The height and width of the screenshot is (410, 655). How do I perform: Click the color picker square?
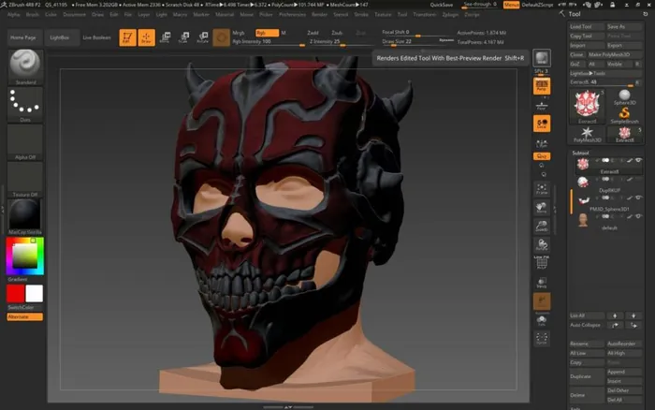click(25, 254)
